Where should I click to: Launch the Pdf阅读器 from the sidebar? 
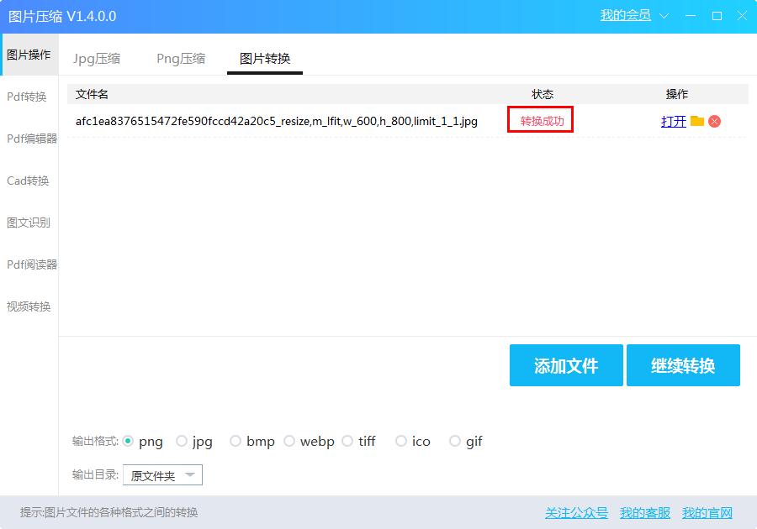click(29, 264)
